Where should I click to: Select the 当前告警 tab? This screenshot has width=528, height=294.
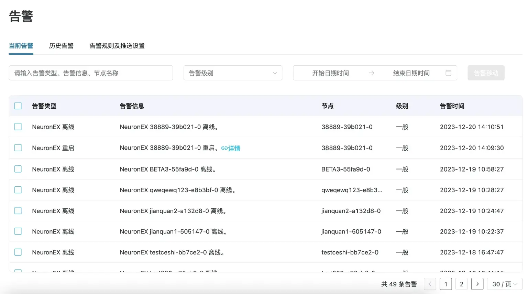pyautogui.click(x=21, y=46)
